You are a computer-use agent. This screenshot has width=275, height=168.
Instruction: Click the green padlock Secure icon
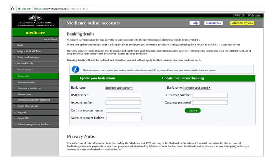click(19, 8)
